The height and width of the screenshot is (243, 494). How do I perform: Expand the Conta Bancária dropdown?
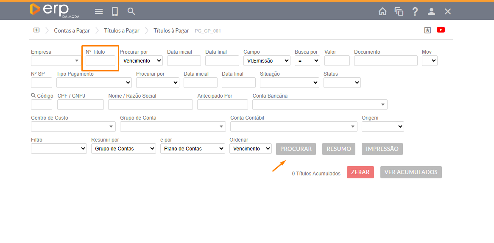coord(320,105)
